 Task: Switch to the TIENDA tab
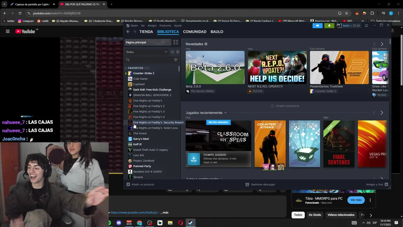click(146, 32)
